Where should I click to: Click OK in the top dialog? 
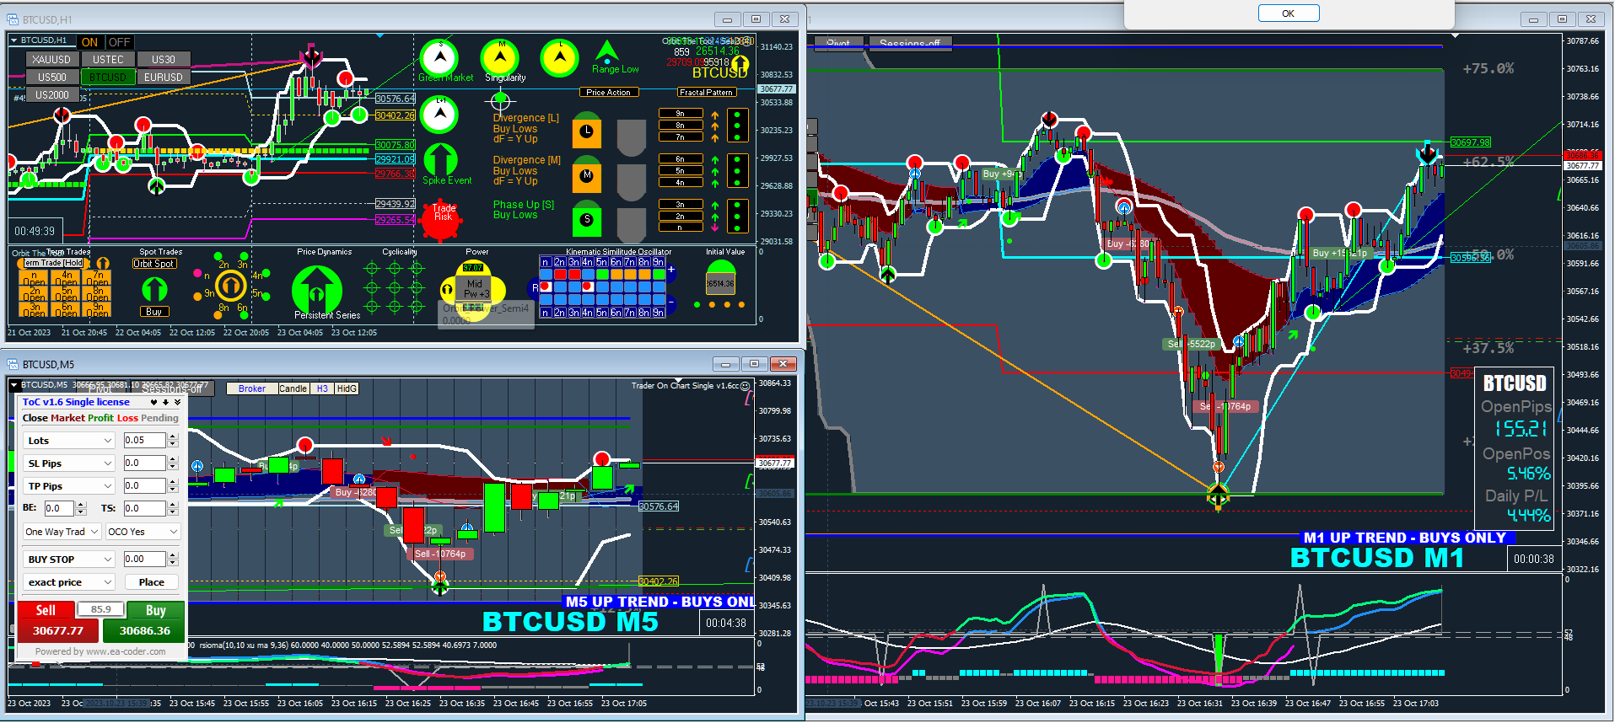[1289, 13]
